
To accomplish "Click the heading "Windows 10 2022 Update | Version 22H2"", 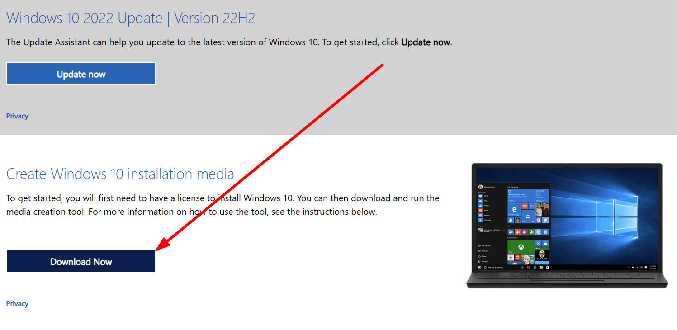I will tap(131, 18).
